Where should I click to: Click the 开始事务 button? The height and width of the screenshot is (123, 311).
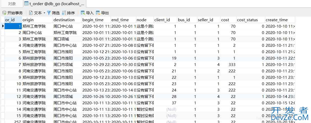pos(12,13)
